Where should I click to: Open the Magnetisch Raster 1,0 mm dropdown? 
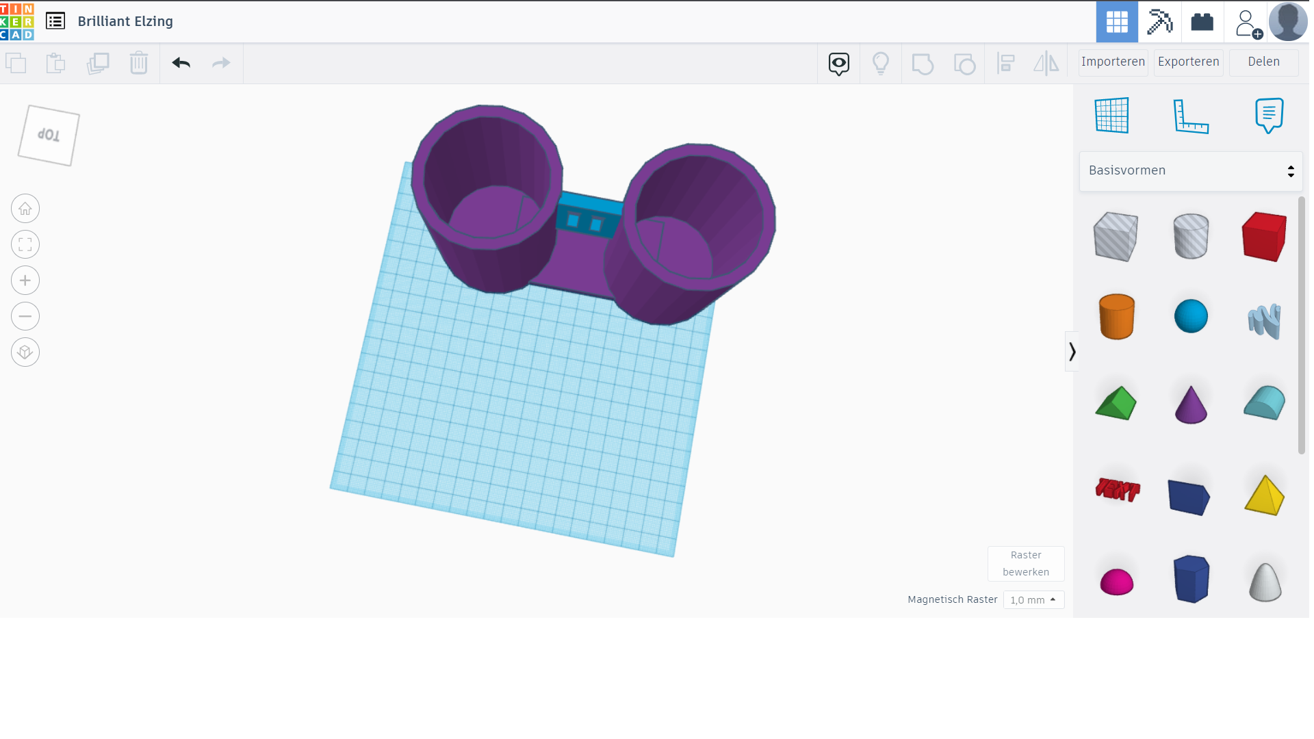click(1033, 600)
